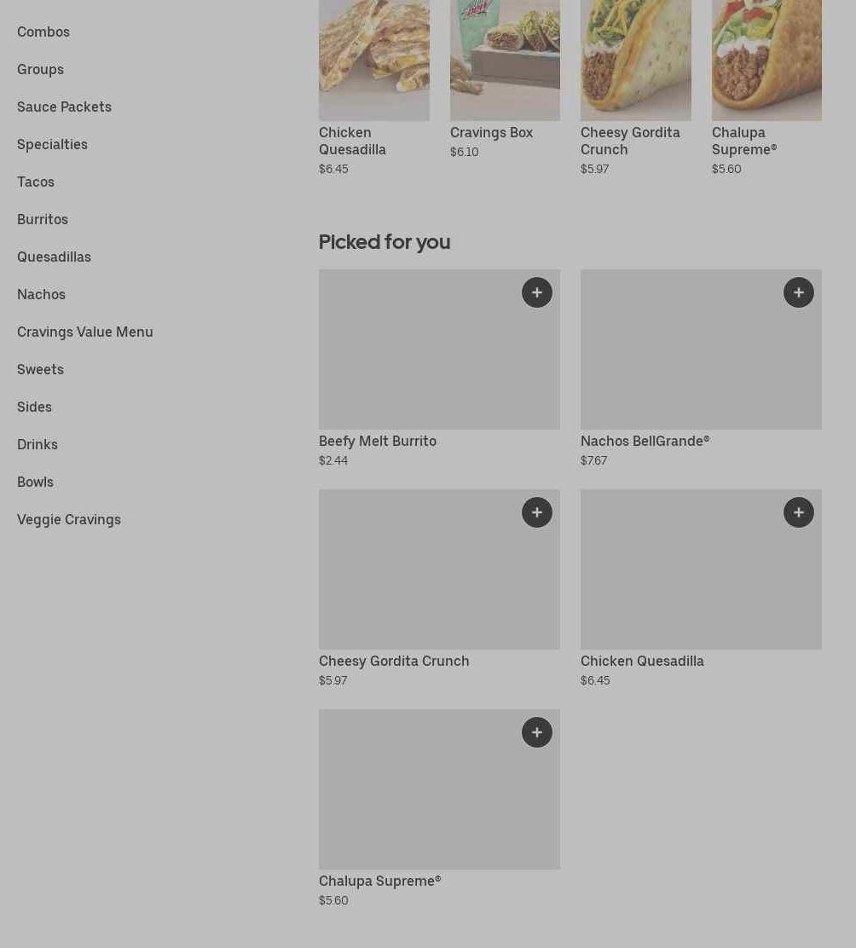This screenshot has height=948, width=856.
Task: Jump to Cravings Value Menu
Action: (x=85, y=332)
